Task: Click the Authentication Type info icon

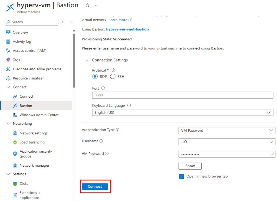Action: (x=118, y=130)
